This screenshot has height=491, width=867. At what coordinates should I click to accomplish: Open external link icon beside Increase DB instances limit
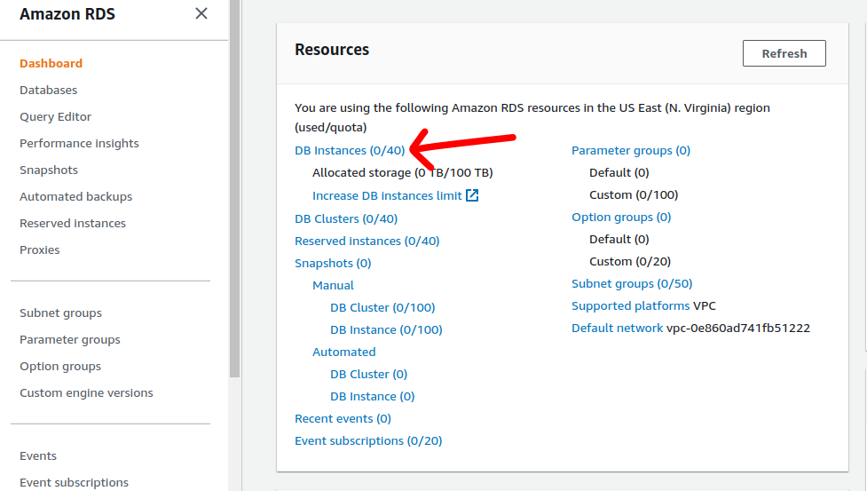[x=472, y=195]
